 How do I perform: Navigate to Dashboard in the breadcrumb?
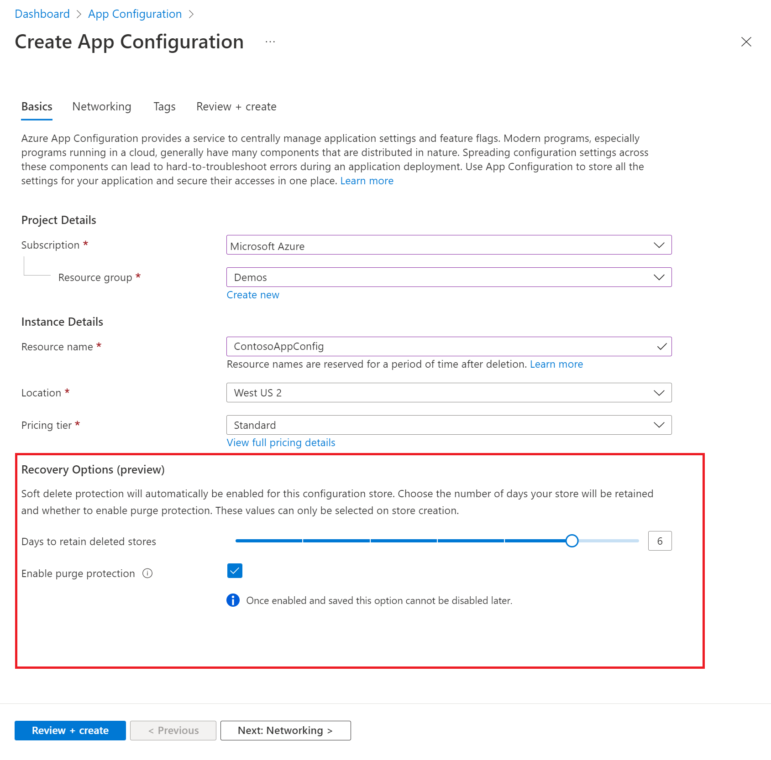coord(42,14)
